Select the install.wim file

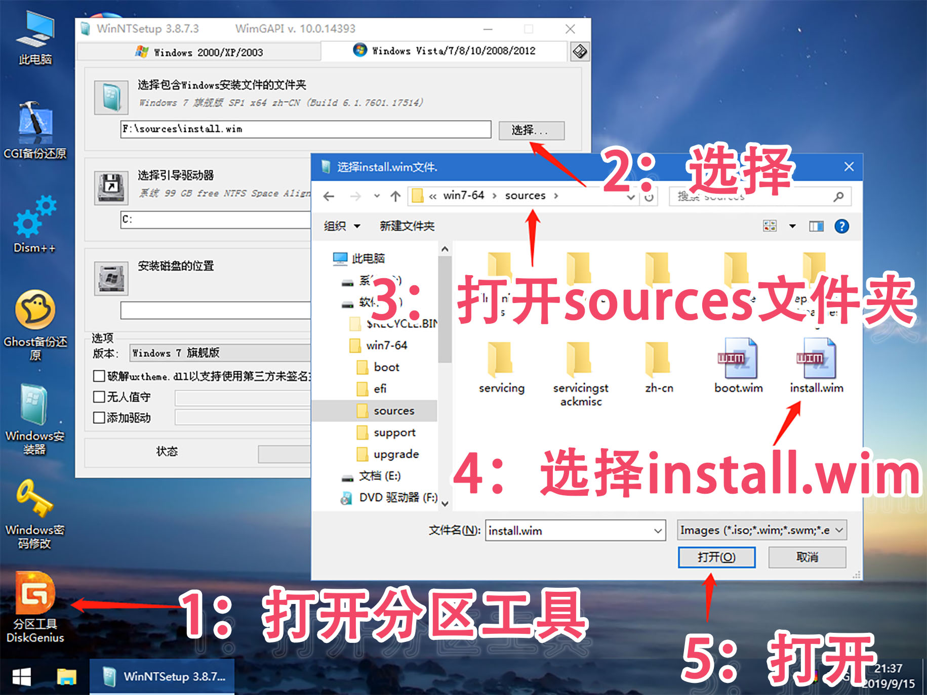pyautogui.click(x=817, y=366)
